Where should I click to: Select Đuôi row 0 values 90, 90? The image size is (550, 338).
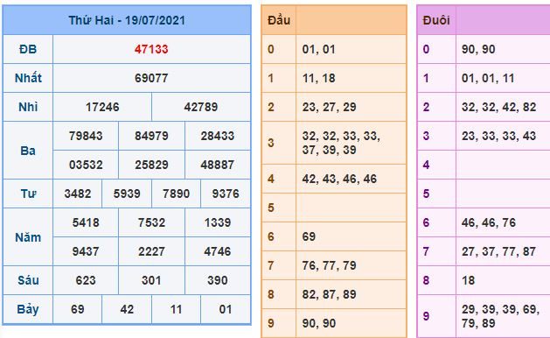[x=478, y=49]
